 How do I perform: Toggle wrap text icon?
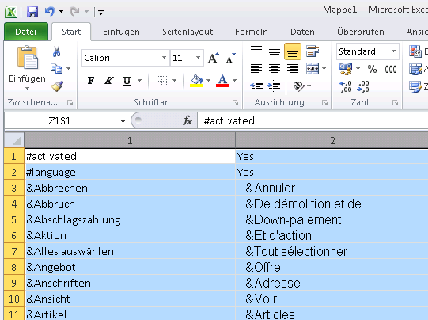click(x=312, y=51)
